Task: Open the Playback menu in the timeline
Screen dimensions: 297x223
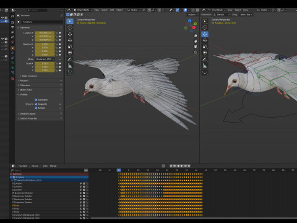Action: [x=24, y=166]
